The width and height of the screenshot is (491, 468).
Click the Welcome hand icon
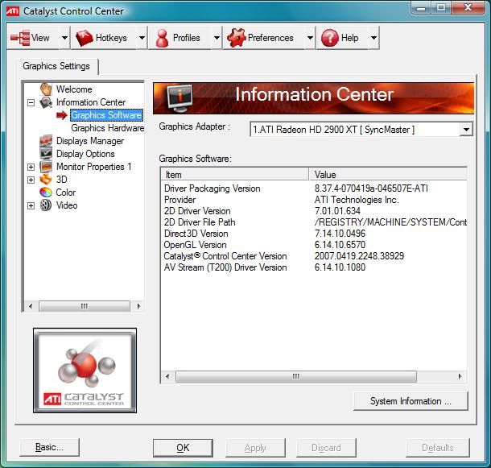pos(46,89)
